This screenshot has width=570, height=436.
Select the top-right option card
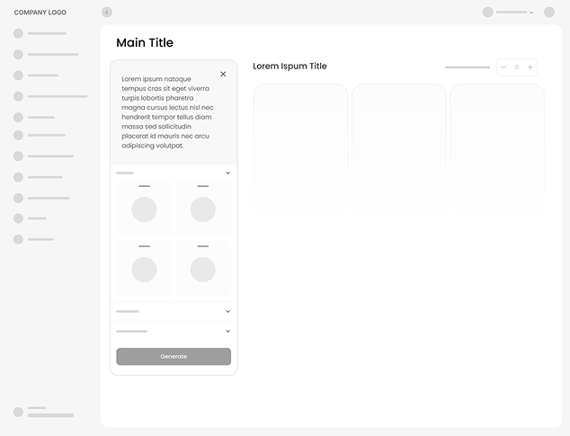pos(202,208)
